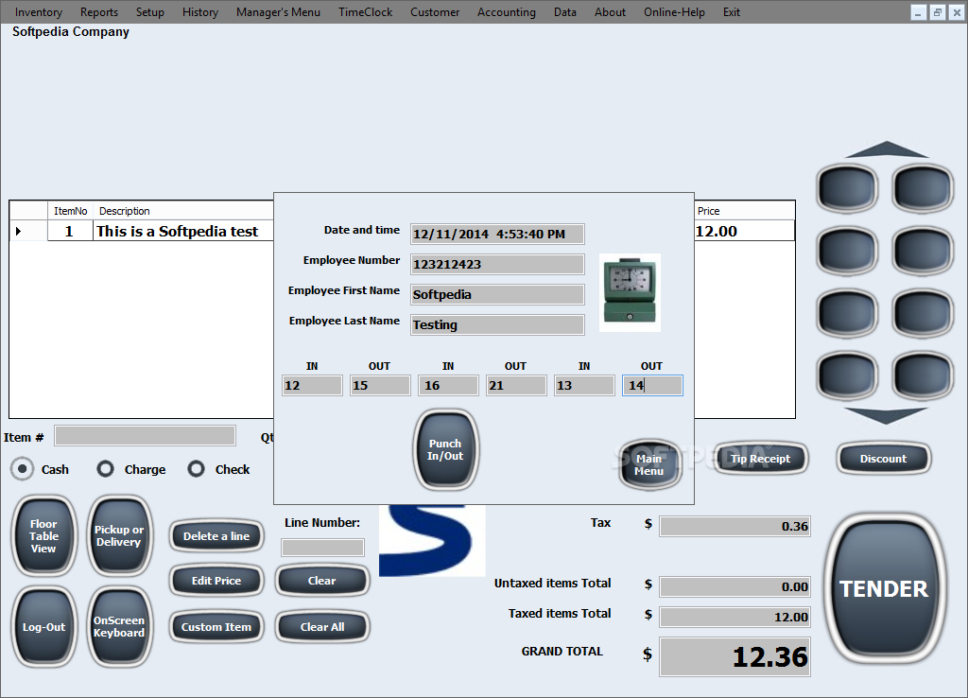The width and height of the screenshot is (968, 698).
Task: Click the Taxed items Total field
Action: (735, 617)
